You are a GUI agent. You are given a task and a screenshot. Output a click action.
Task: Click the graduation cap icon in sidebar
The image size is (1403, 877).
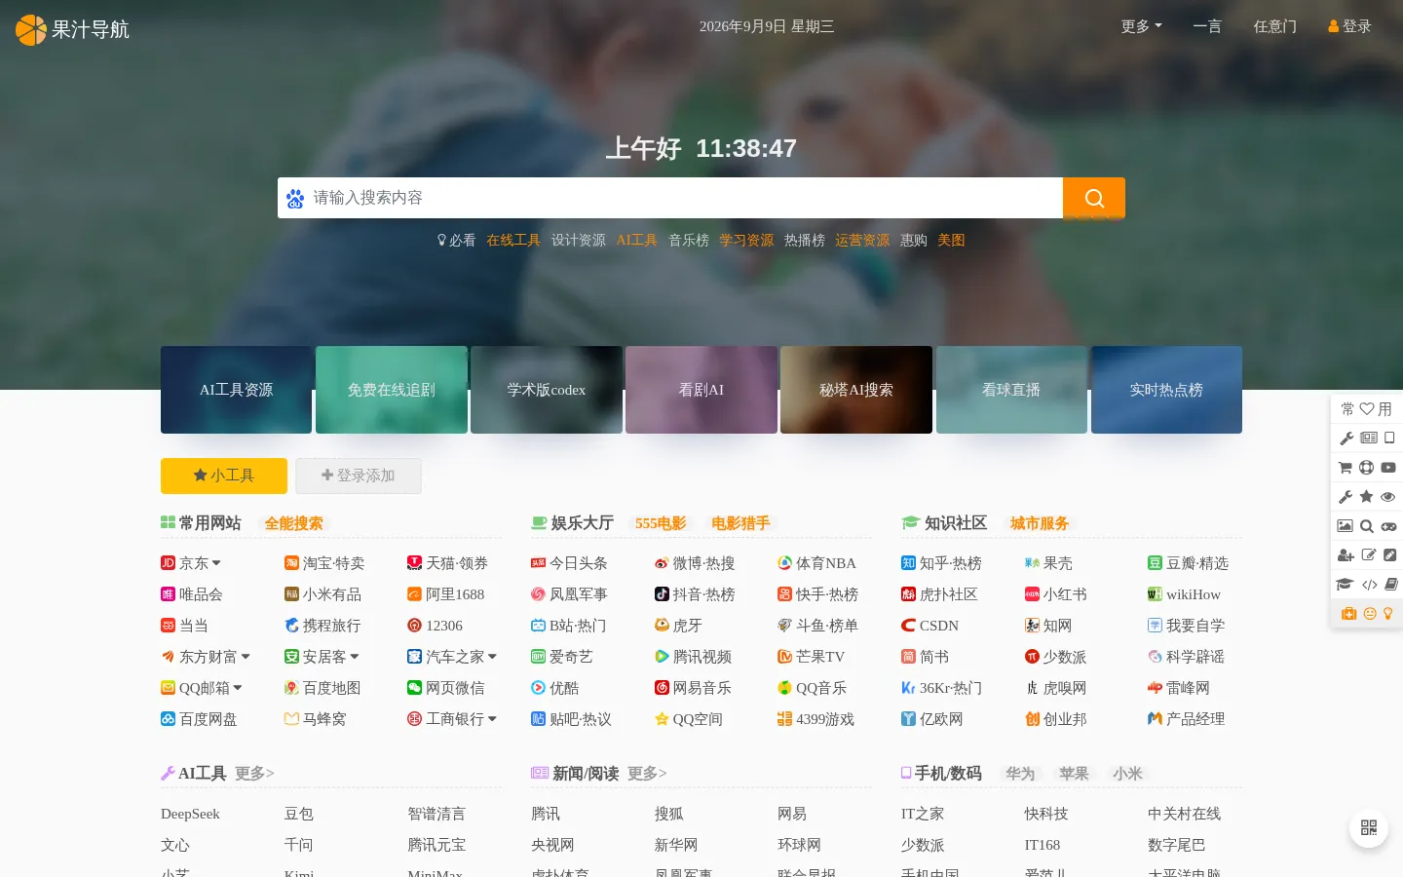(1346, 585)
